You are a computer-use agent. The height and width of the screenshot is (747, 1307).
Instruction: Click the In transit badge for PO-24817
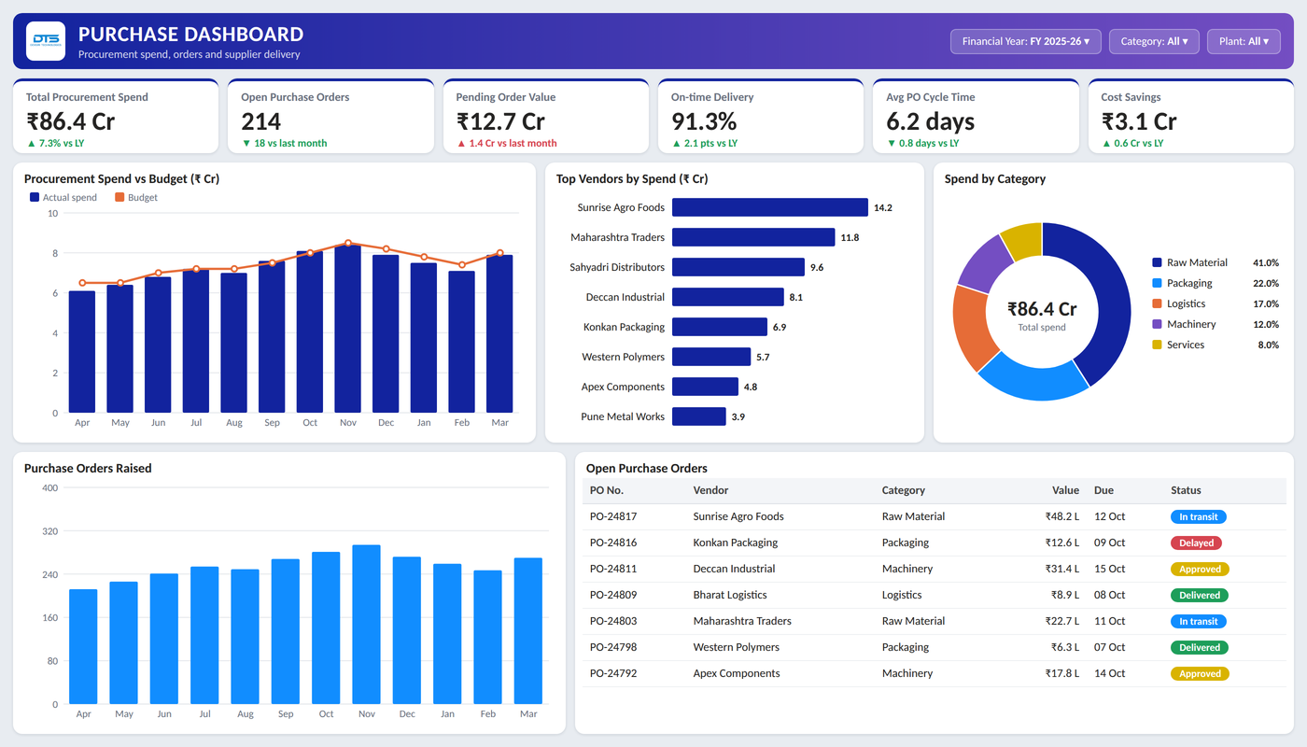(1199, 516)
